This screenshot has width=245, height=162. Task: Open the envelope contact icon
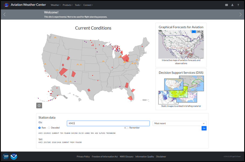pyautogui.click(x=226, y=5)
